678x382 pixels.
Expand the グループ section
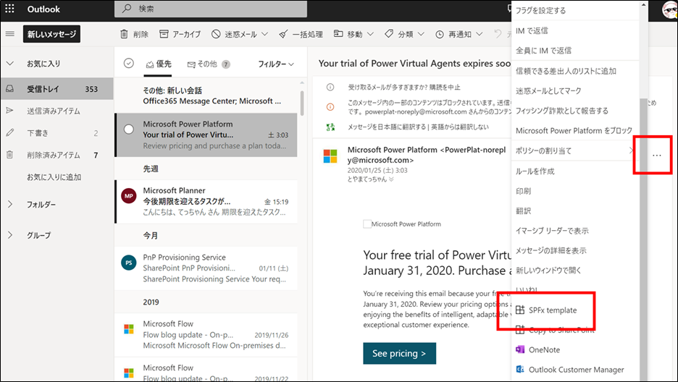[10, 235]
